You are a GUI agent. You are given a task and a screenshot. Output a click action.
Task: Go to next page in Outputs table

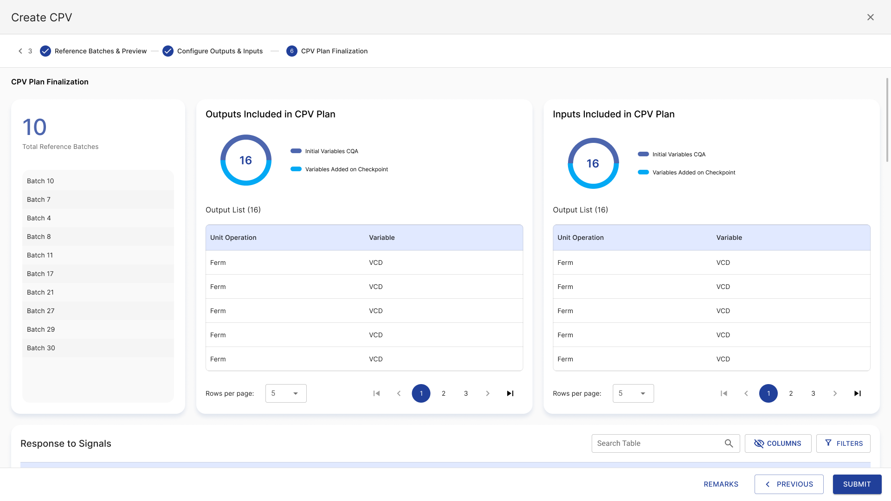(488, 393)
